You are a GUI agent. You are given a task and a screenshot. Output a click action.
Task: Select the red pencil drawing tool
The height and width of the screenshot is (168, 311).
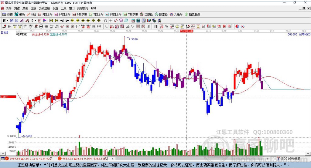[x=4, y=26]
